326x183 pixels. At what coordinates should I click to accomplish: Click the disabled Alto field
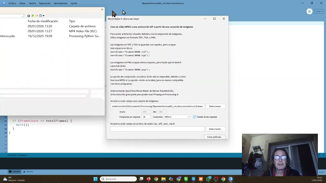[x=162, y=112]
